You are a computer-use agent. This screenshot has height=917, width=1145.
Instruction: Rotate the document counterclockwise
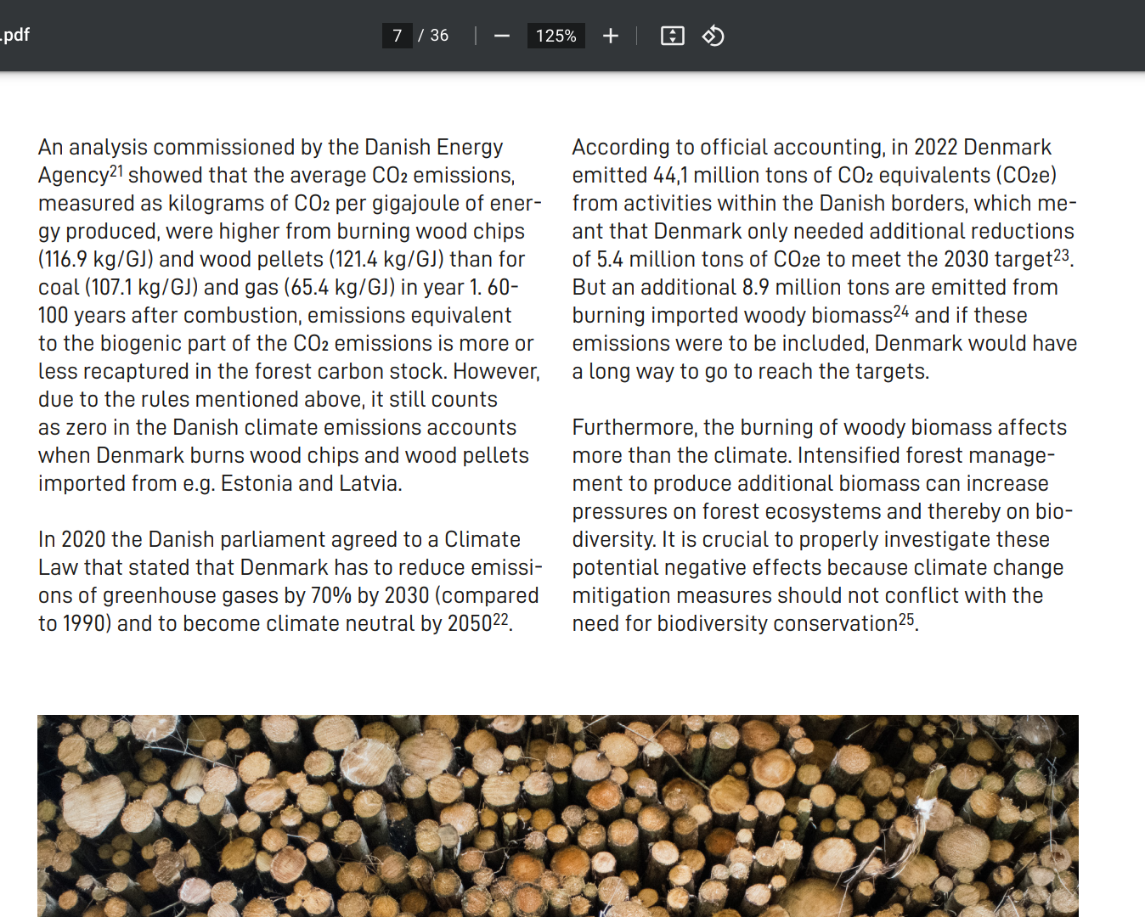(x=713, y=36)
